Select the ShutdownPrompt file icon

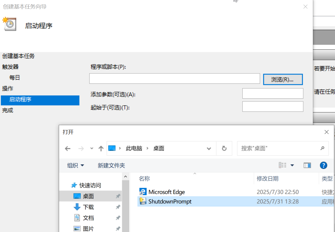point(143,201)
